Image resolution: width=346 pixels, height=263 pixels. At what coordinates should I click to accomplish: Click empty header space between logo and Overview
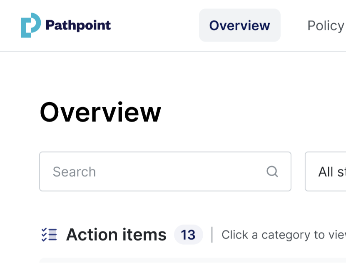(x=154, y=25)
